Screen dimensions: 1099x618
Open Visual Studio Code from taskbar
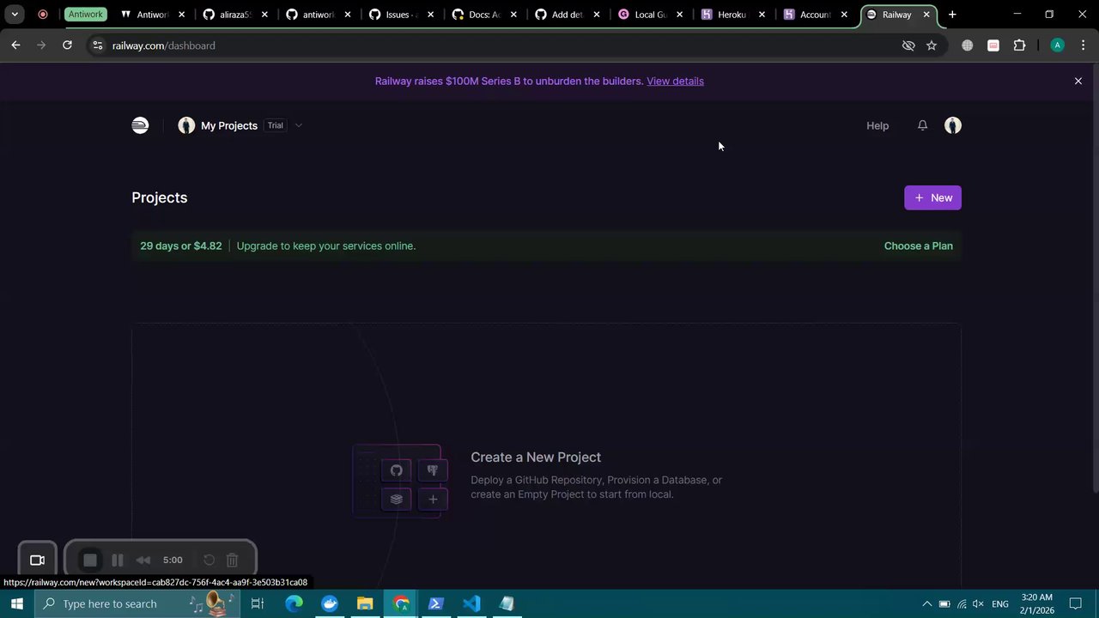point(471,603)
